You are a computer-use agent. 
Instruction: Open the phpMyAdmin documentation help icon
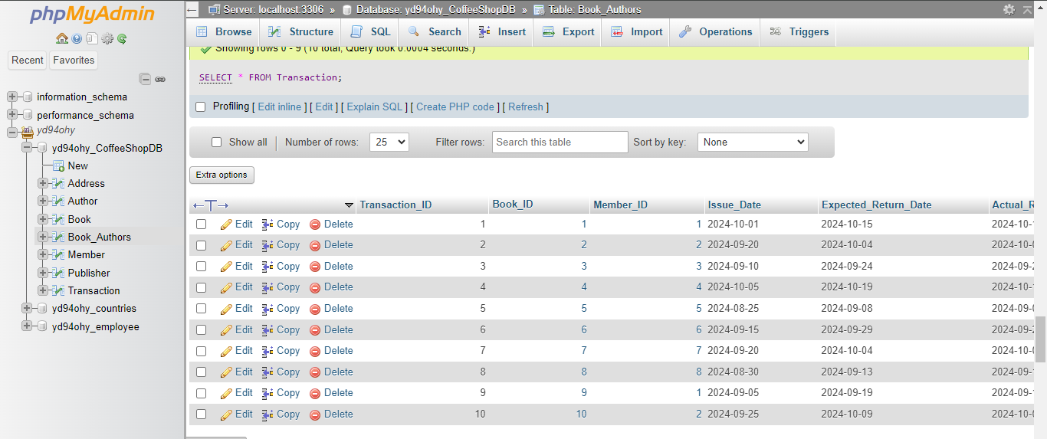point(77,38)
